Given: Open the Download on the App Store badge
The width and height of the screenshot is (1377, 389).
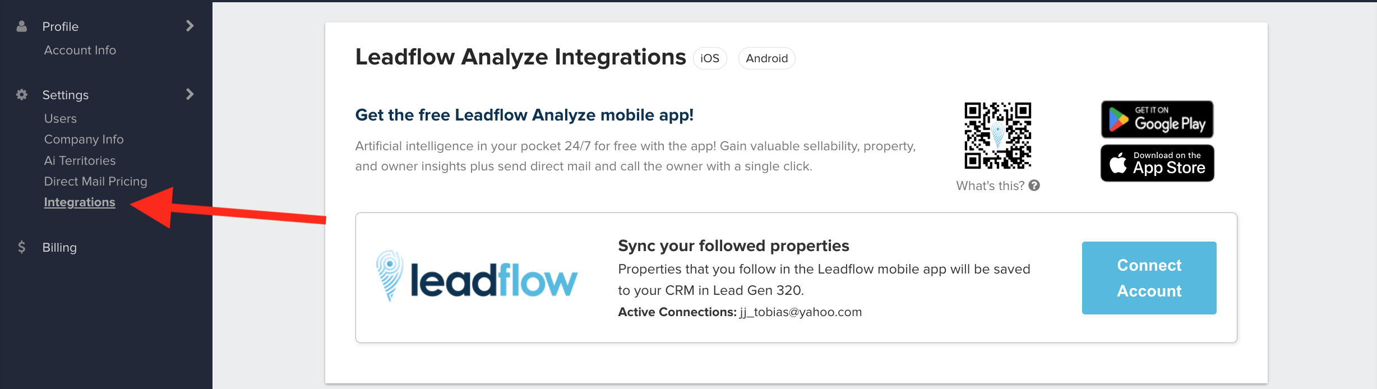Looking at the screenshot, I should (x=1157, y=163).
